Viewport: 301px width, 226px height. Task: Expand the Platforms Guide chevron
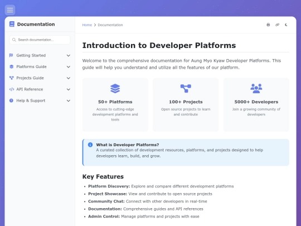[69, 67]
